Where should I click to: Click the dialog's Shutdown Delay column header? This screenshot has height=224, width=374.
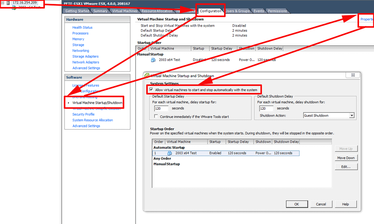(286, 141)
